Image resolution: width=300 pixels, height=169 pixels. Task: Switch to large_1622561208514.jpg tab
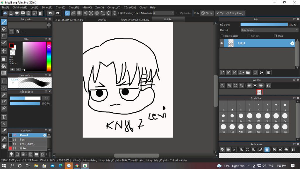point(69,20)
